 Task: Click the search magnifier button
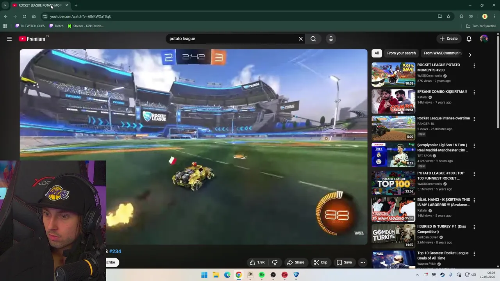pos(313,39)
